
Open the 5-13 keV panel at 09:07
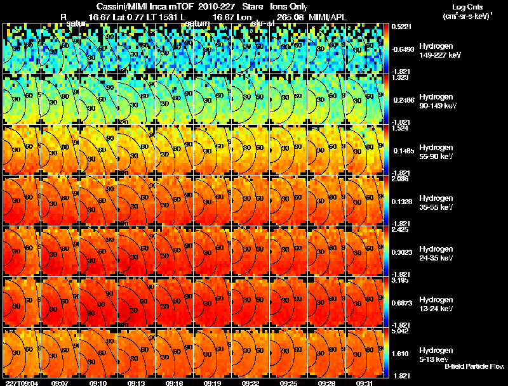(x=60, y=353)
